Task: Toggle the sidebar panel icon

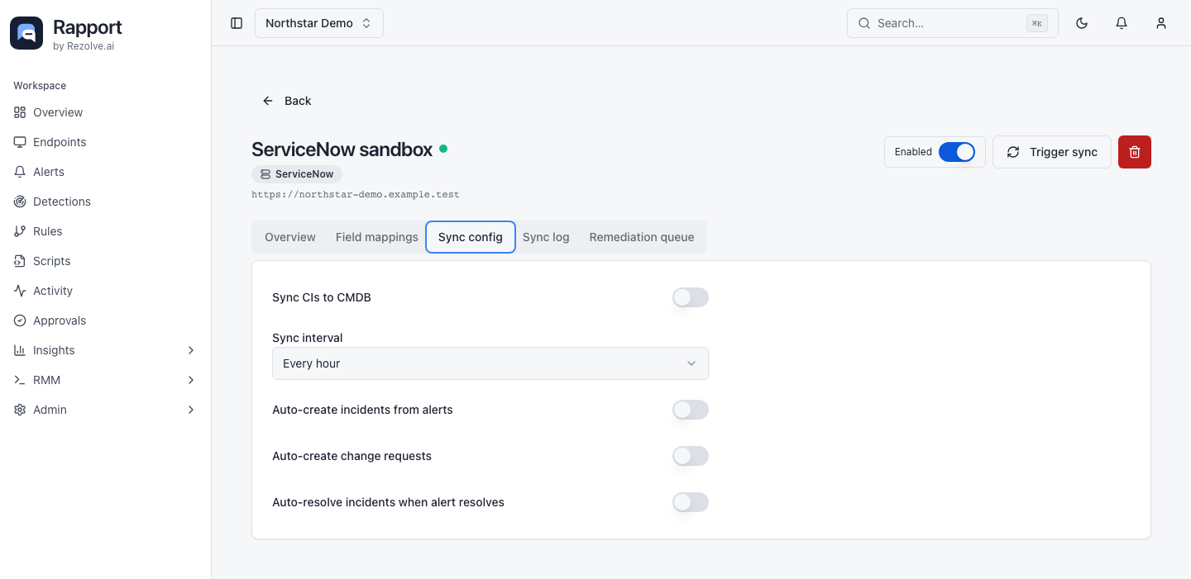Action: 237,23
